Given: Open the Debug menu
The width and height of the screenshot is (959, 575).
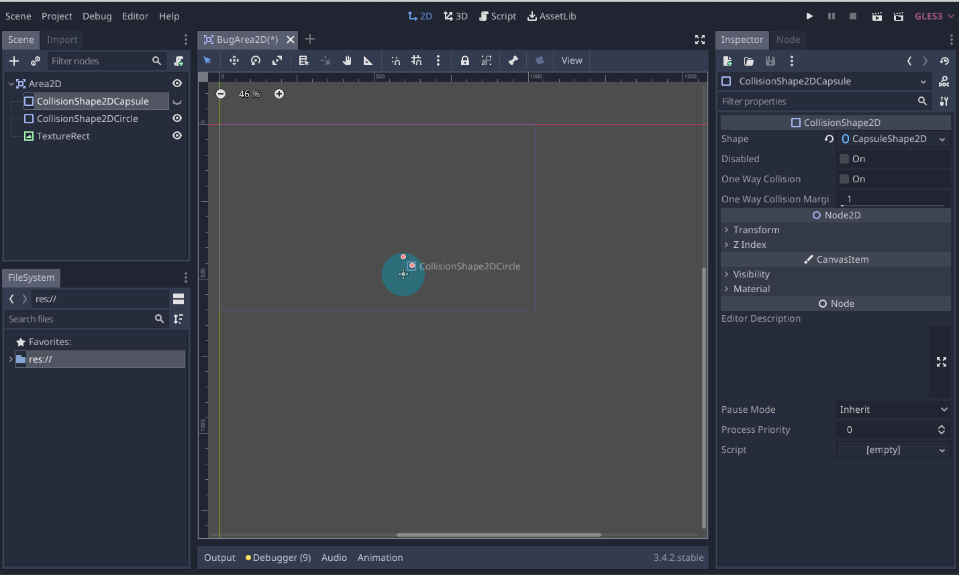Looking at the screenshot, I should coord(97,16).
